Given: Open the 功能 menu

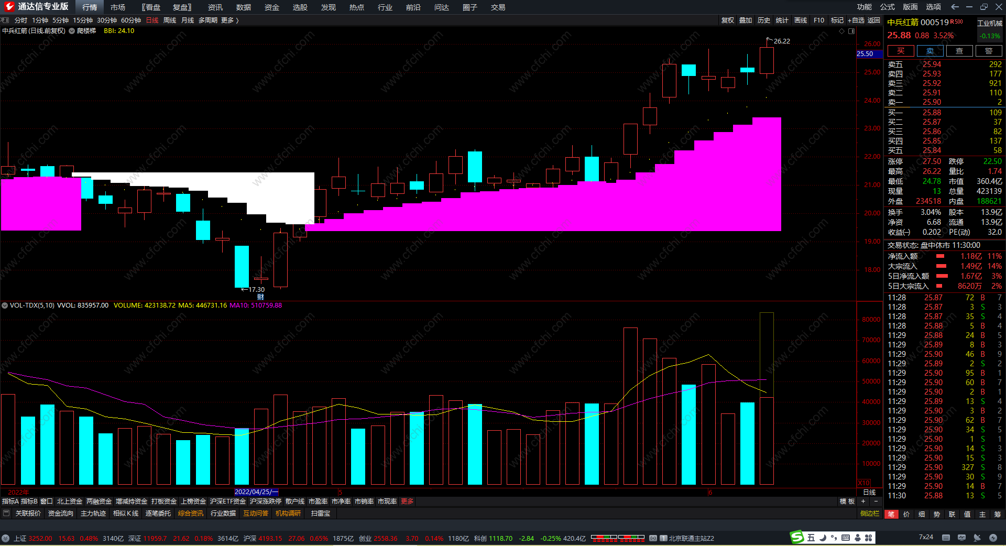Looking at the screenshot, I should [865, 7].
